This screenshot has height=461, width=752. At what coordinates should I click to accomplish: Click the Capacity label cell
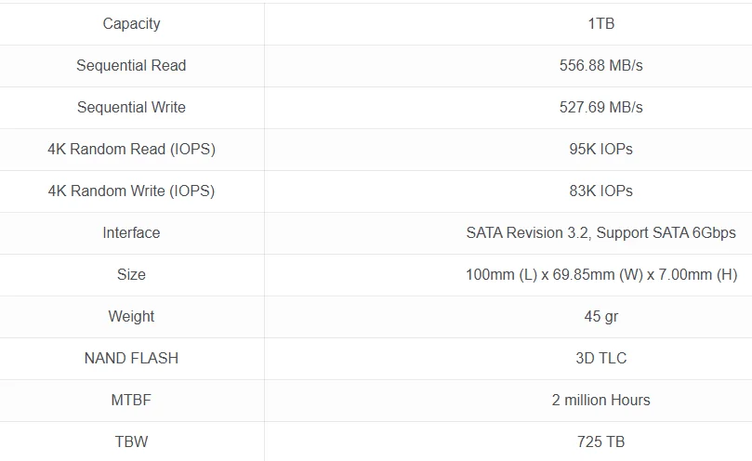(x=131, y=23)
